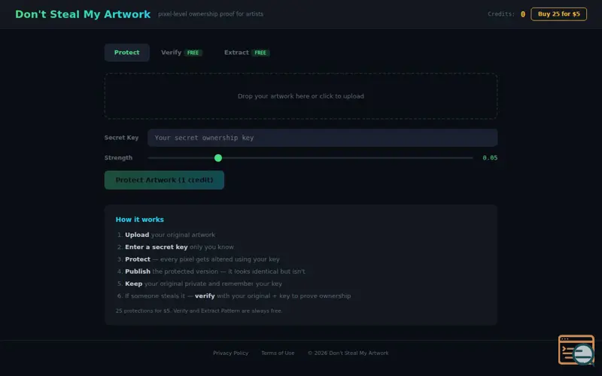Click step 3 Protect every pixel text
This screenshot has width=602, height=376.
tap(202, 259)
